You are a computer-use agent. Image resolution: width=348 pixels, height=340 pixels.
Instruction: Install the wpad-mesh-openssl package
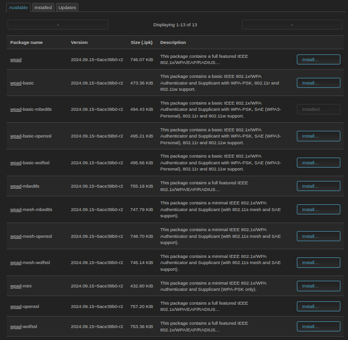click(318, 236)
